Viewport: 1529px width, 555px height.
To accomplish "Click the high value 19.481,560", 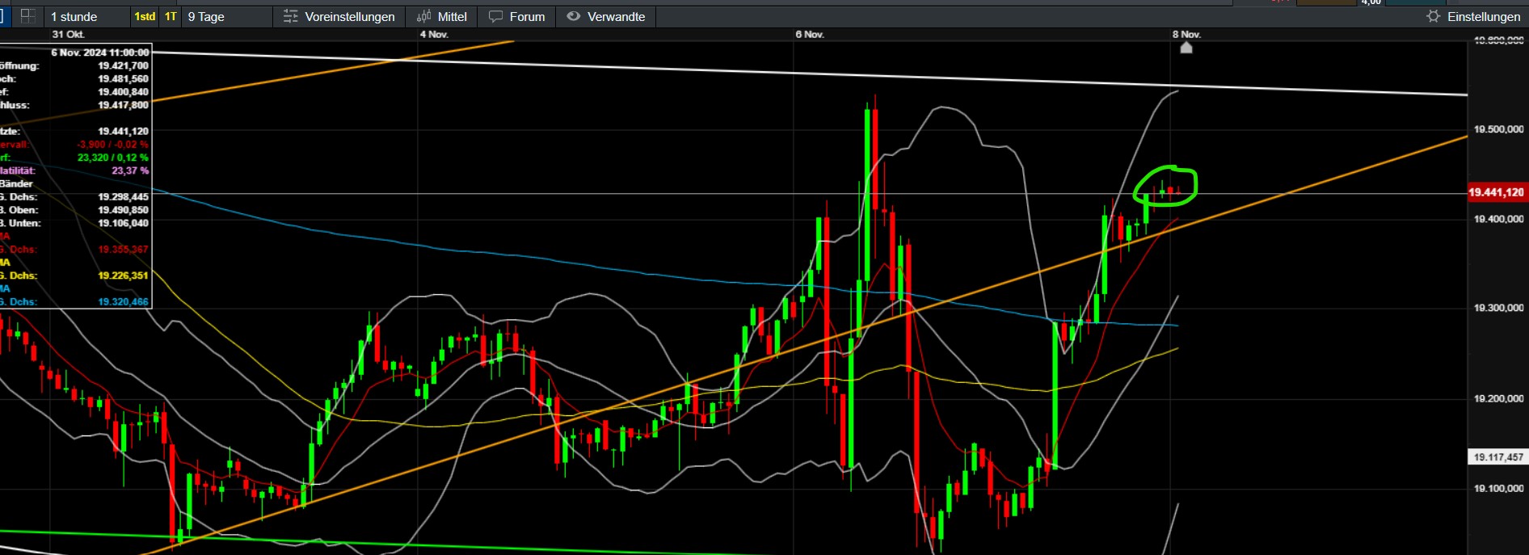I will click(x=124, y=78).
